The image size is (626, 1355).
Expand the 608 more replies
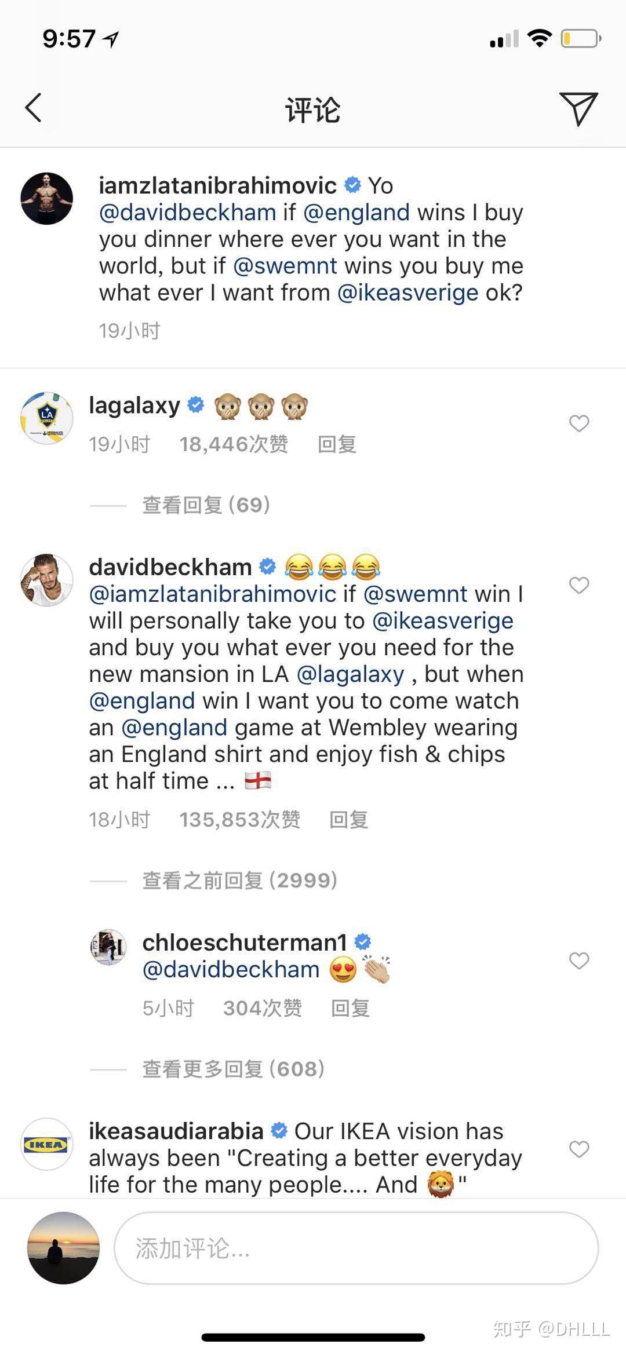click(x=234, y=1069)
